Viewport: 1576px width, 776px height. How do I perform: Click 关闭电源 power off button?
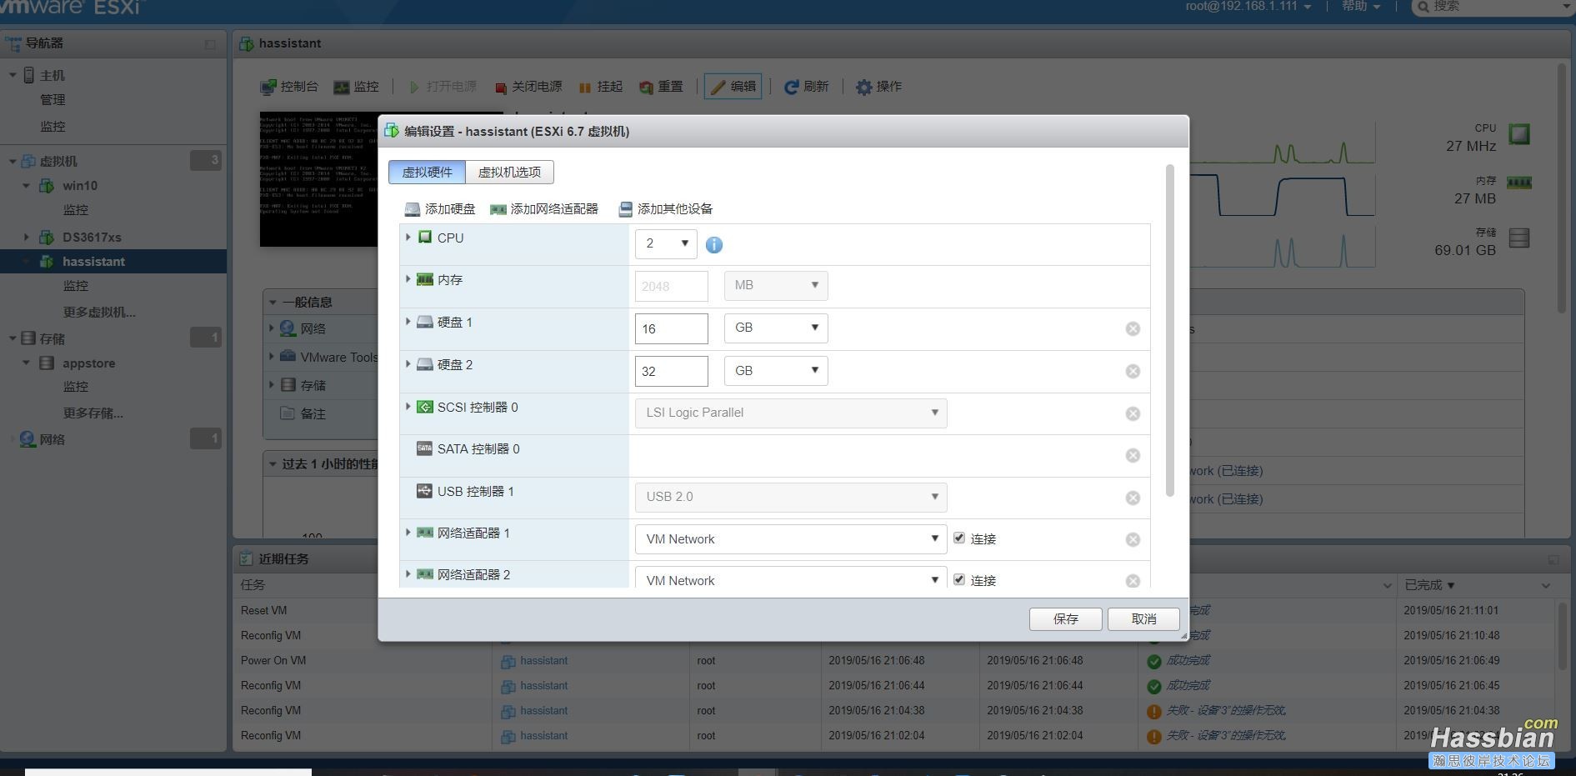[528, 87]
